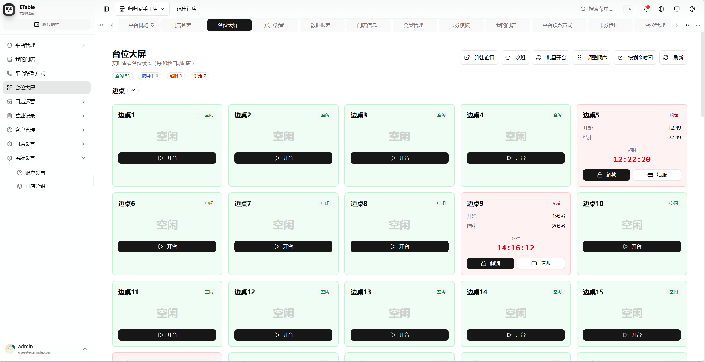Click 开台 on 边桌7 card

pos(283,246)
